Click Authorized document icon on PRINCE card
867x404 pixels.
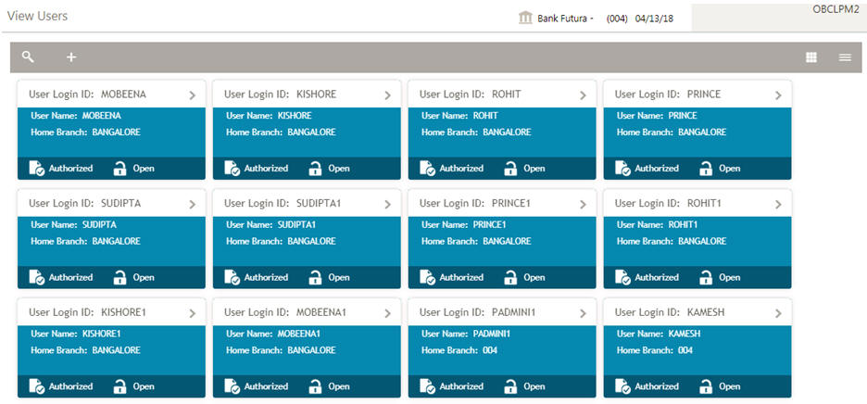(622, 169)
